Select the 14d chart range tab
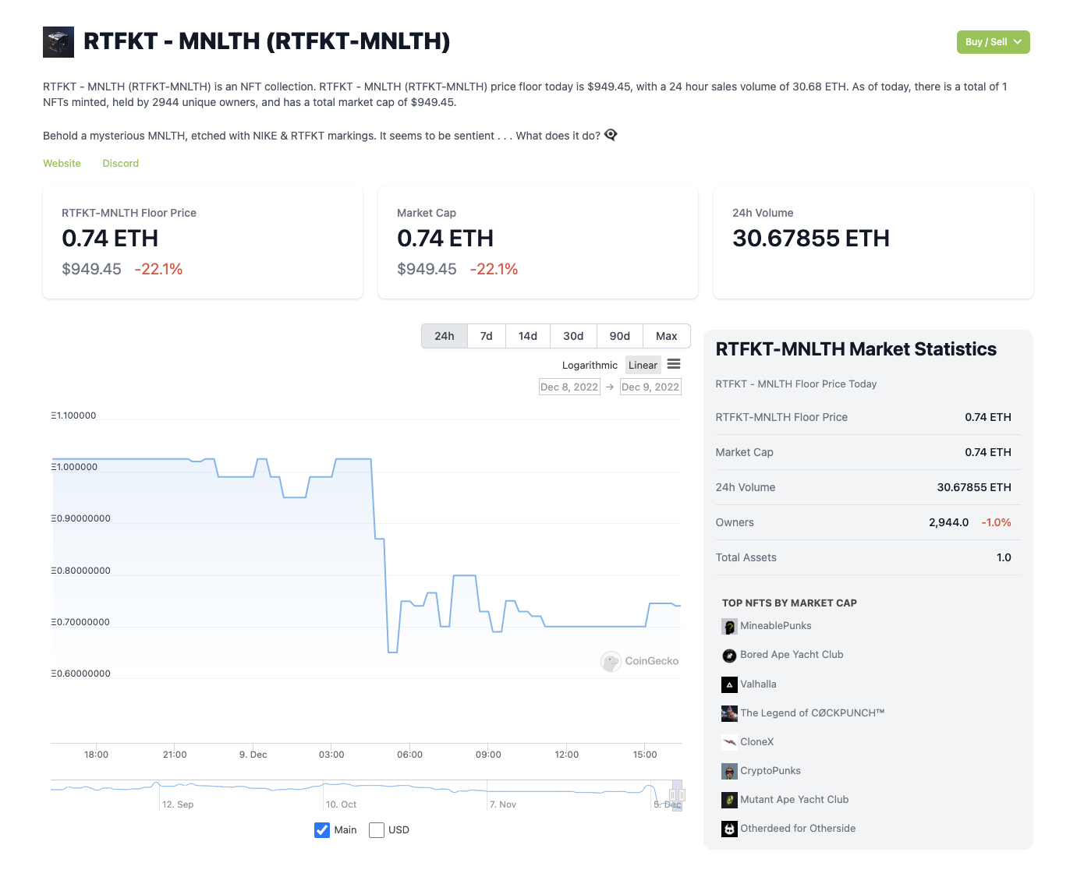 click(x=528, y=336)
